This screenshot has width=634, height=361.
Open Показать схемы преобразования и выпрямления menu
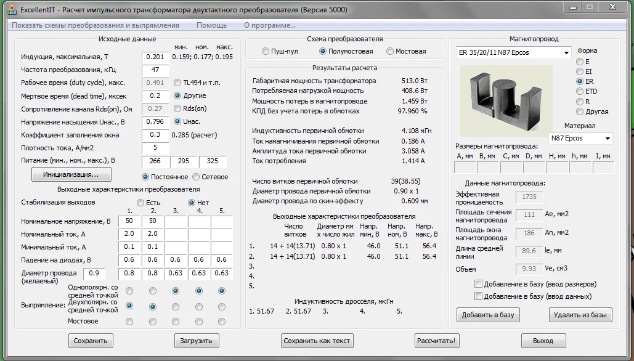pyautogui.click(x=96, y=25)
